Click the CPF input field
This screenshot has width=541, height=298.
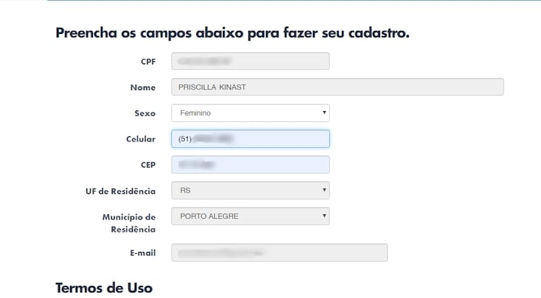250,61
